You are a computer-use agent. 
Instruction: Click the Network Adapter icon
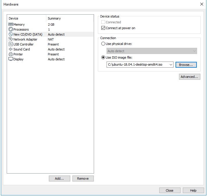pos(11,39)
